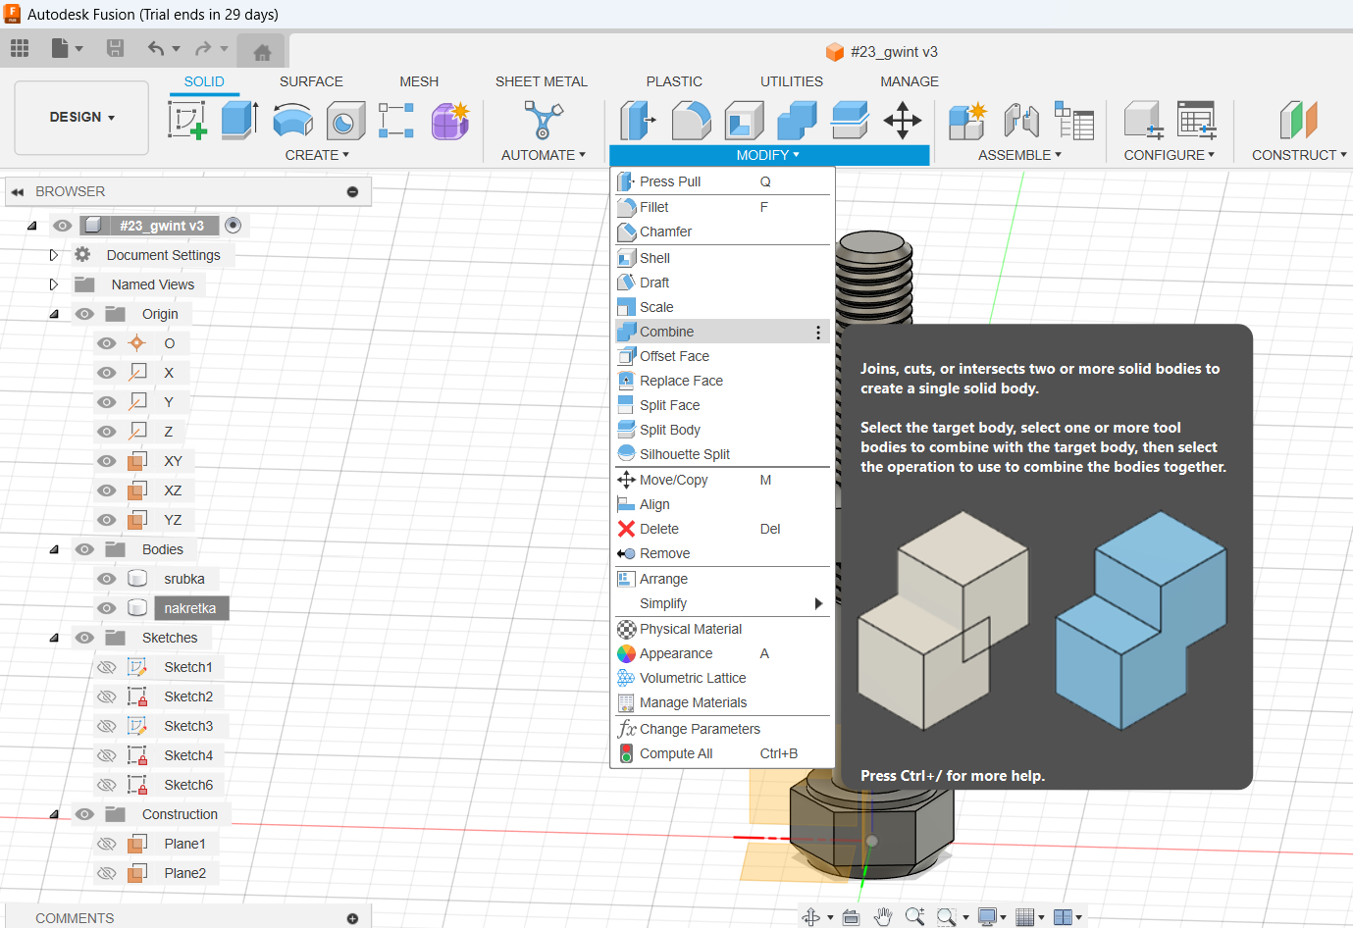
Task: Click the Bill of Materials icon
Action: pos(1074,121)
